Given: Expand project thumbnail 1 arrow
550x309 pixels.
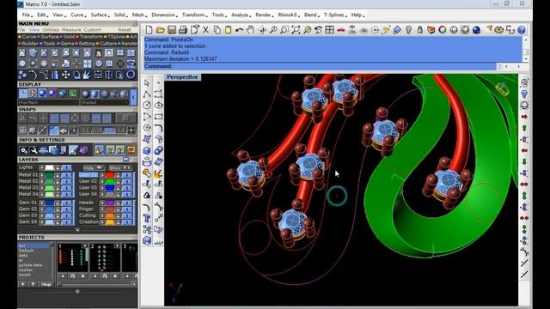Looking at the screenshot, I should pos(85,246).
